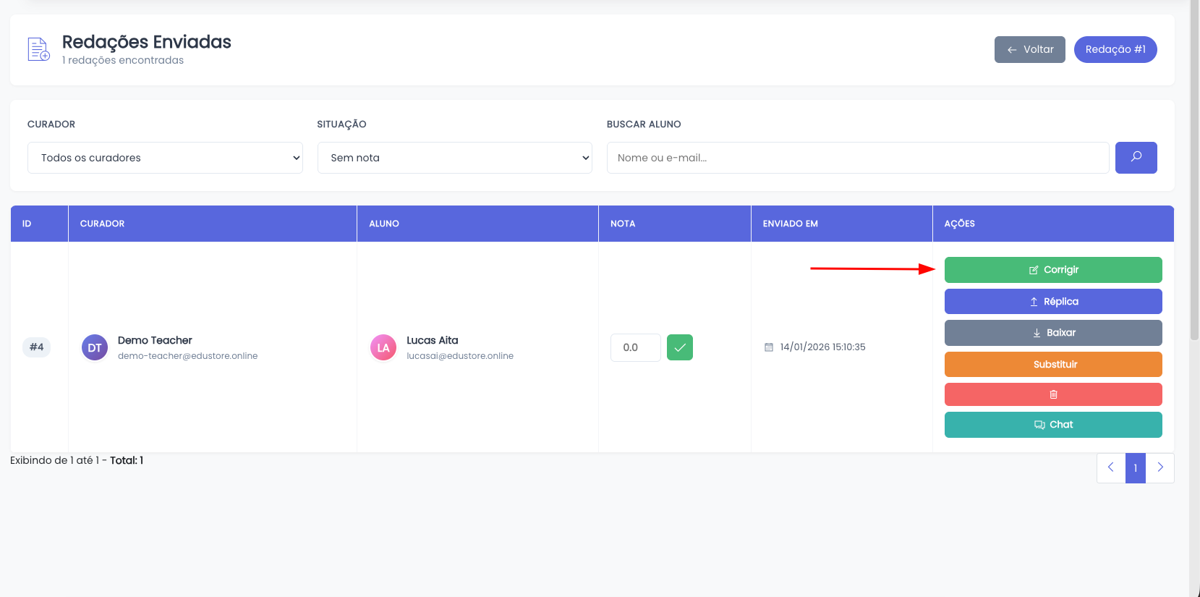This screenshot has height=597, width=1200.
Task: Open Chat for this essay
Action: click(x=1052, y=425)
